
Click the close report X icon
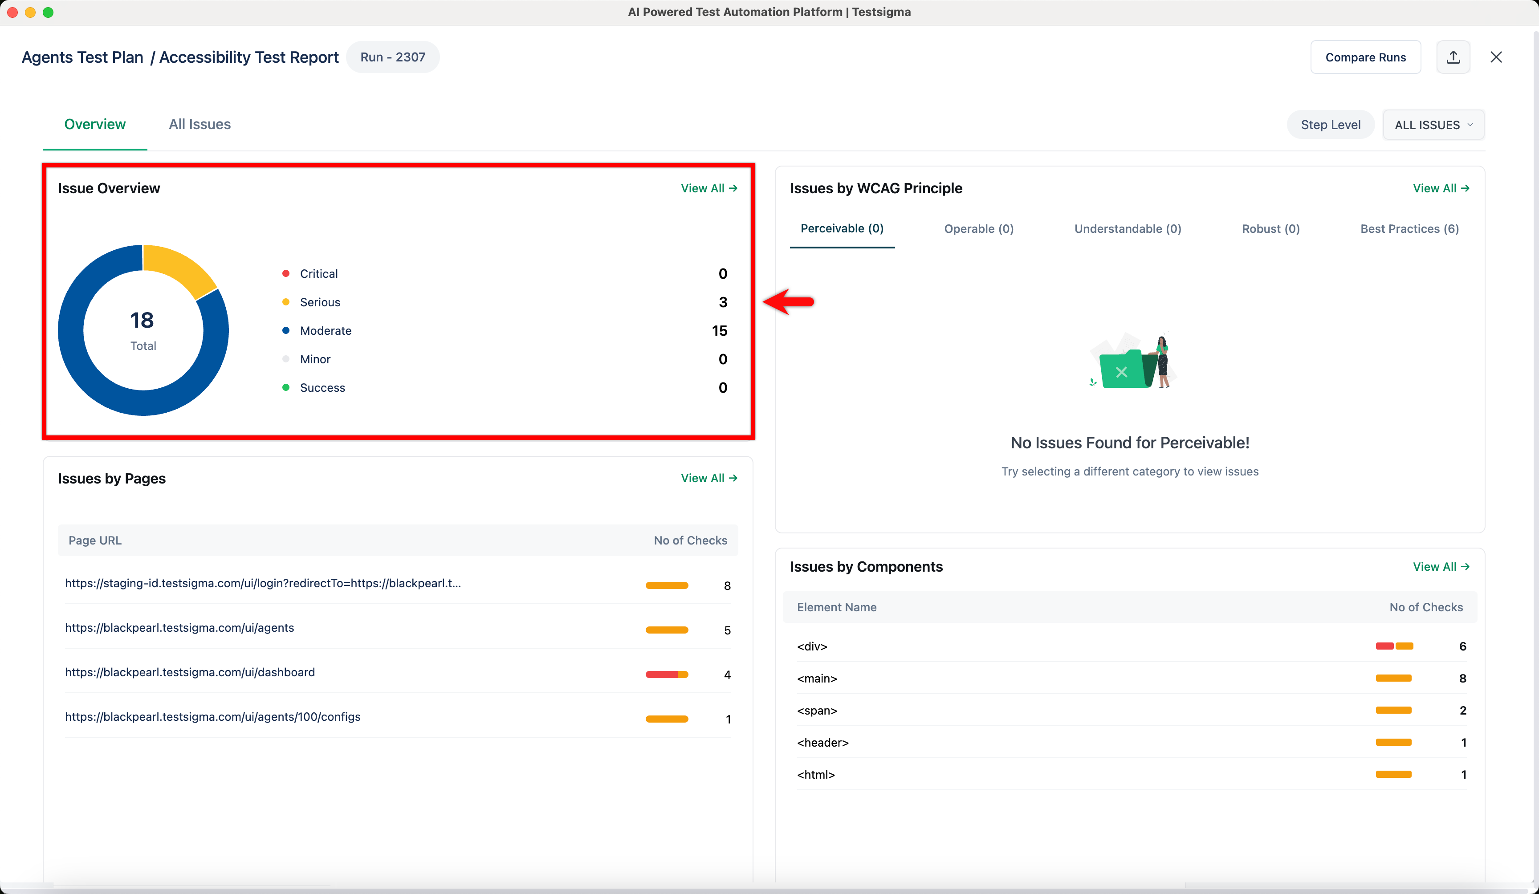[x=1496, y=57]
